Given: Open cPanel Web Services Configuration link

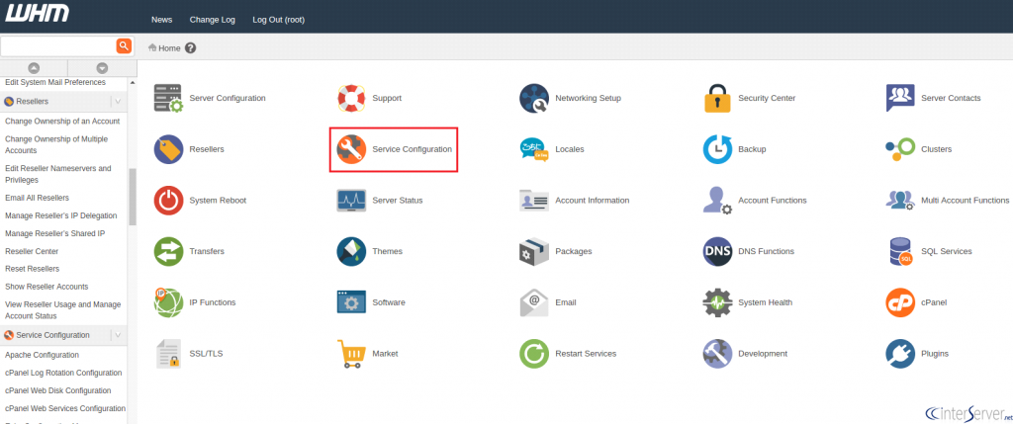Looking at the screenshot, I should pos(65,408).
